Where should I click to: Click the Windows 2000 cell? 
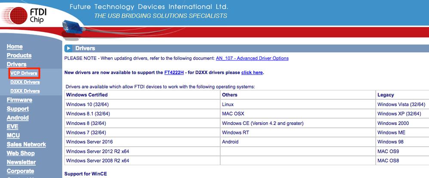click(x=402, y=123)
